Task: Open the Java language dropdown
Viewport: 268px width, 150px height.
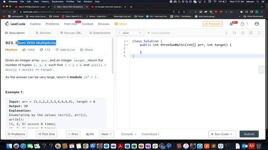Action: [x=130, y=33]
